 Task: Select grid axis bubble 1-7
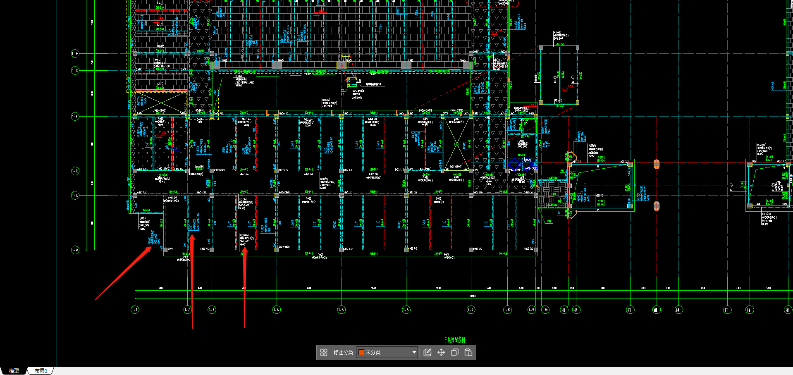point(471,310)
